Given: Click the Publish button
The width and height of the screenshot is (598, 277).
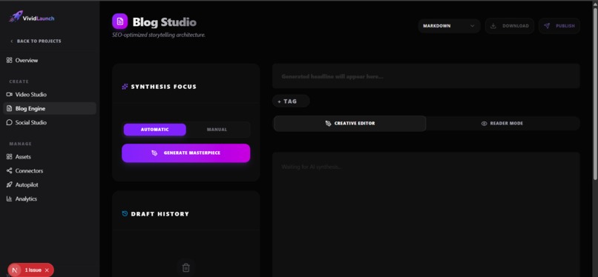Looking at the screenshot, I should (559, 26).
